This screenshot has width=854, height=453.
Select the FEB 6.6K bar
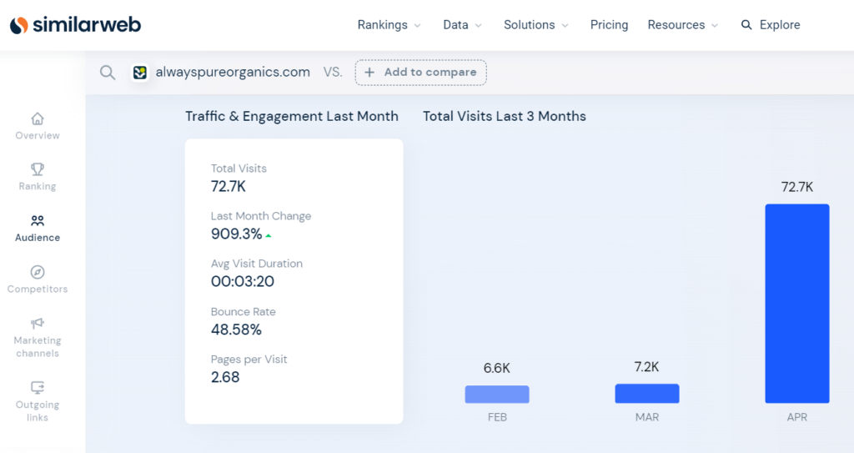coord(497,394)
